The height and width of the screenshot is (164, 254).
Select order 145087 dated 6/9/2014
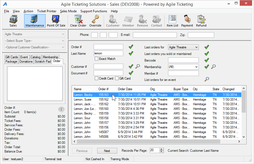point(157,132)
